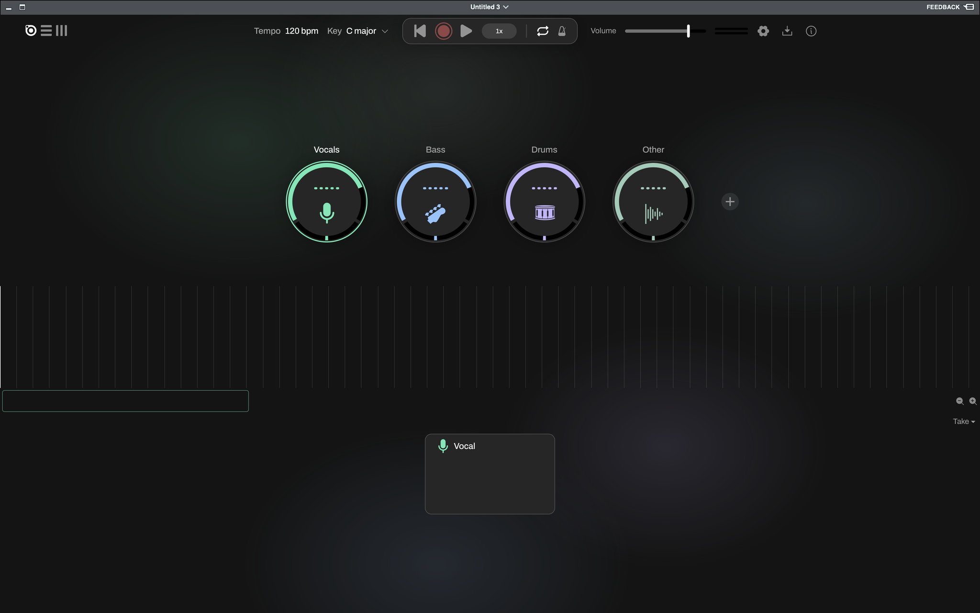Adjust the Volume slider handle
Screen dimensions: 980x613
point(688,31)
